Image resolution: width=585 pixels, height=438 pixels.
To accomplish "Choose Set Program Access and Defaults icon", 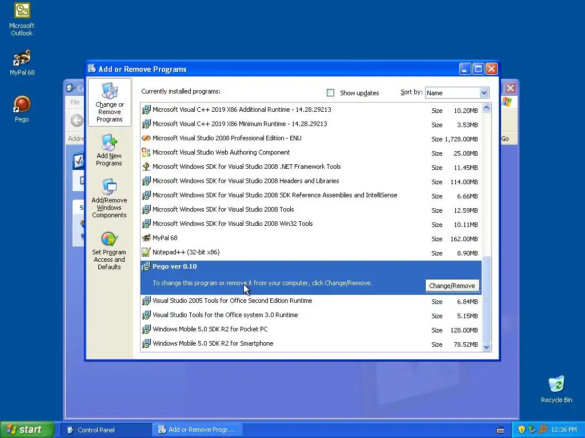I will click(109, 251).
